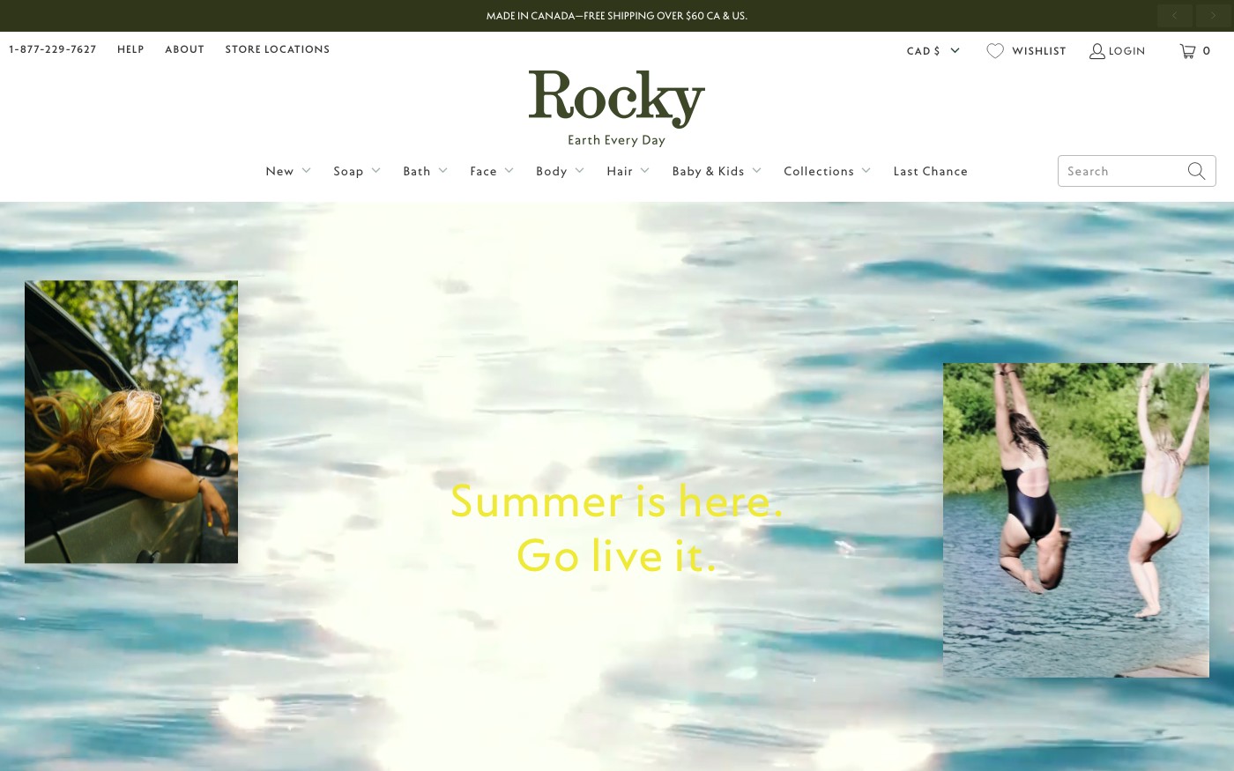View Store Locations
The height and width of the screenshot is (771, 1234).
[x=278, y=49]
